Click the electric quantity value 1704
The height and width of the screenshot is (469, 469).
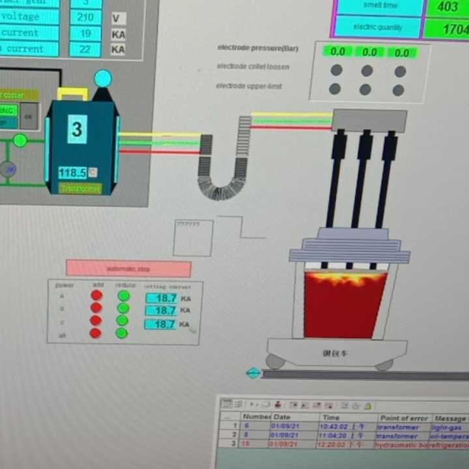tap(447, 29)
